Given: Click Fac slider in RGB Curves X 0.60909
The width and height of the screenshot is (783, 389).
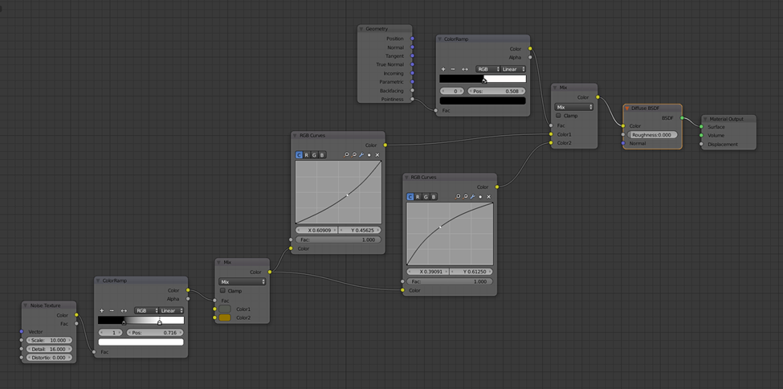Looking at the screenshot, I should [x=338, y=240].
